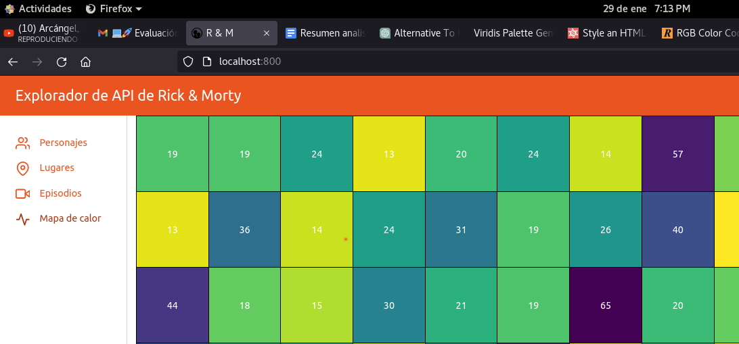Open the Episodios section link
Image resolution: width=739 pixels, height=344 pixels.
tap(60, 193)
